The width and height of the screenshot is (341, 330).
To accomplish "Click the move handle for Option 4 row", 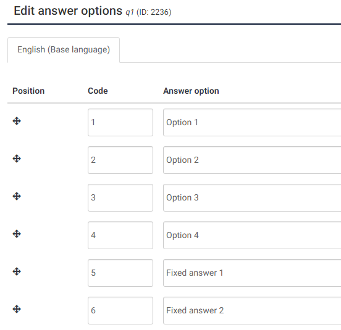I will 17,234.
